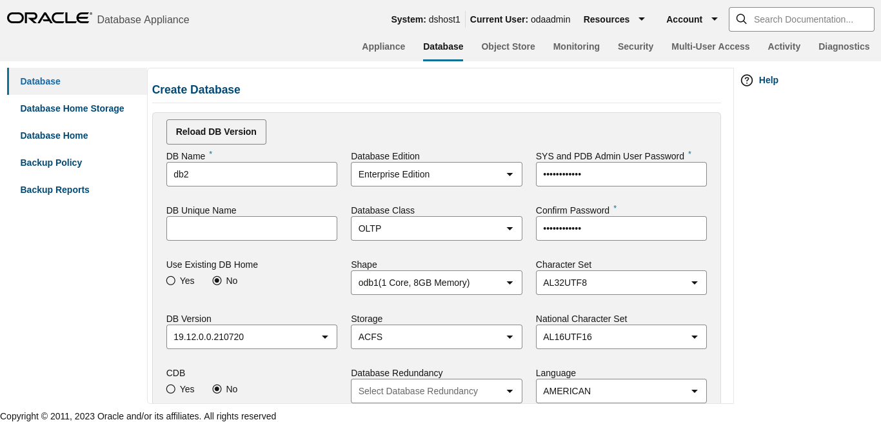Open the Account menu arrow

pos(714,19)
